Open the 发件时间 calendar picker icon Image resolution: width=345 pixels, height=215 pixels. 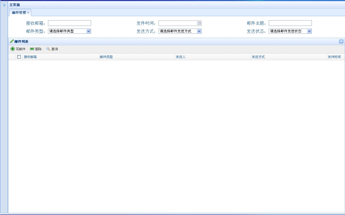(199, 23)
